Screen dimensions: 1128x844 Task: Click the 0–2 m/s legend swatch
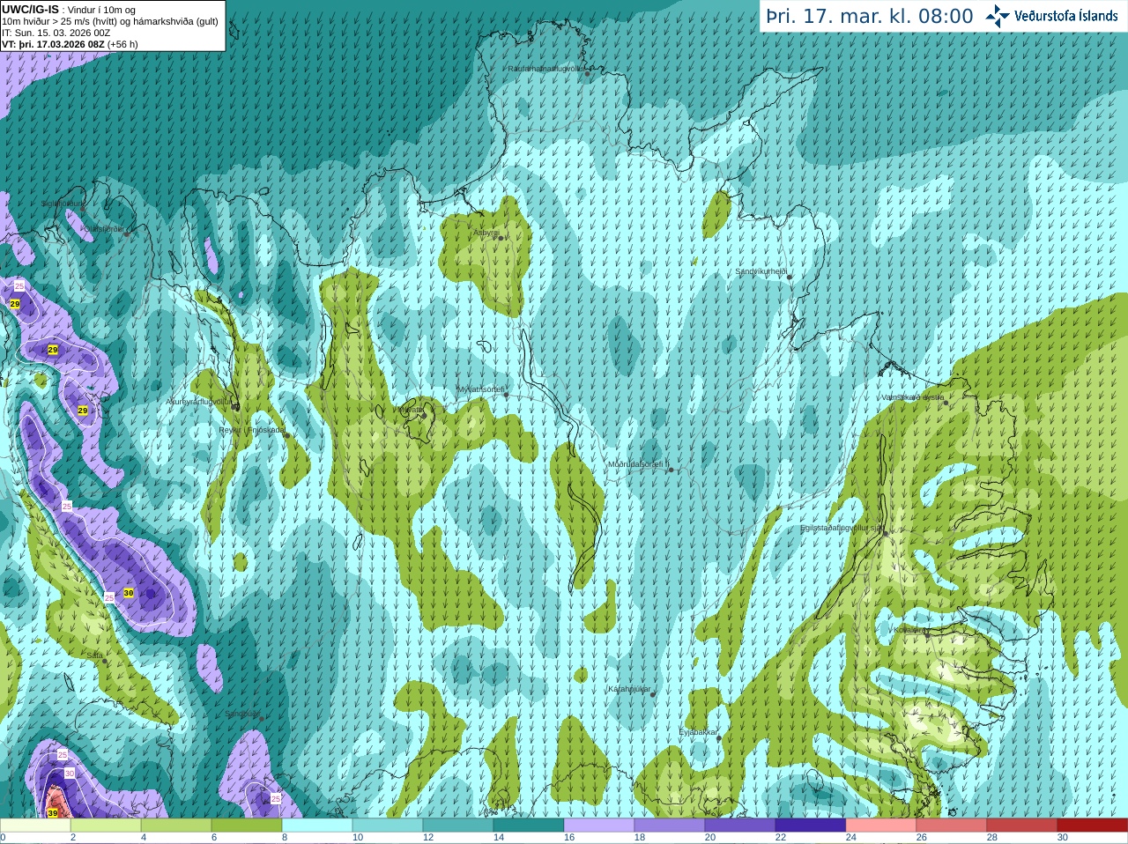35,825
